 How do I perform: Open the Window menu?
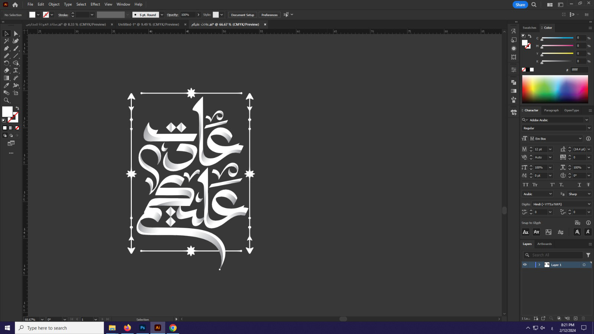pos(123,4)
